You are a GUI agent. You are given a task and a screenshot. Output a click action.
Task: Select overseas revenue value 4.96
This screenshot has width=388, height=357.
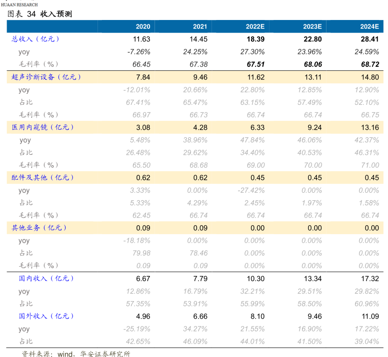[x=143, y=317]
